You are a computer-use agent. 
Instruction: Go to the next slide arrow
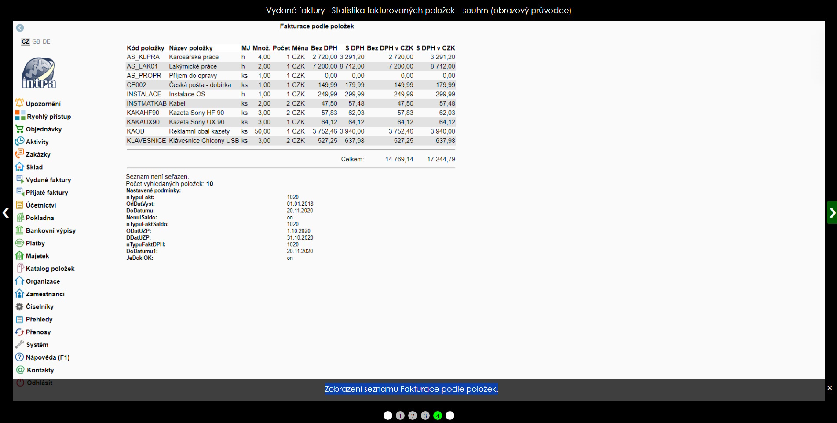[832, 213]
